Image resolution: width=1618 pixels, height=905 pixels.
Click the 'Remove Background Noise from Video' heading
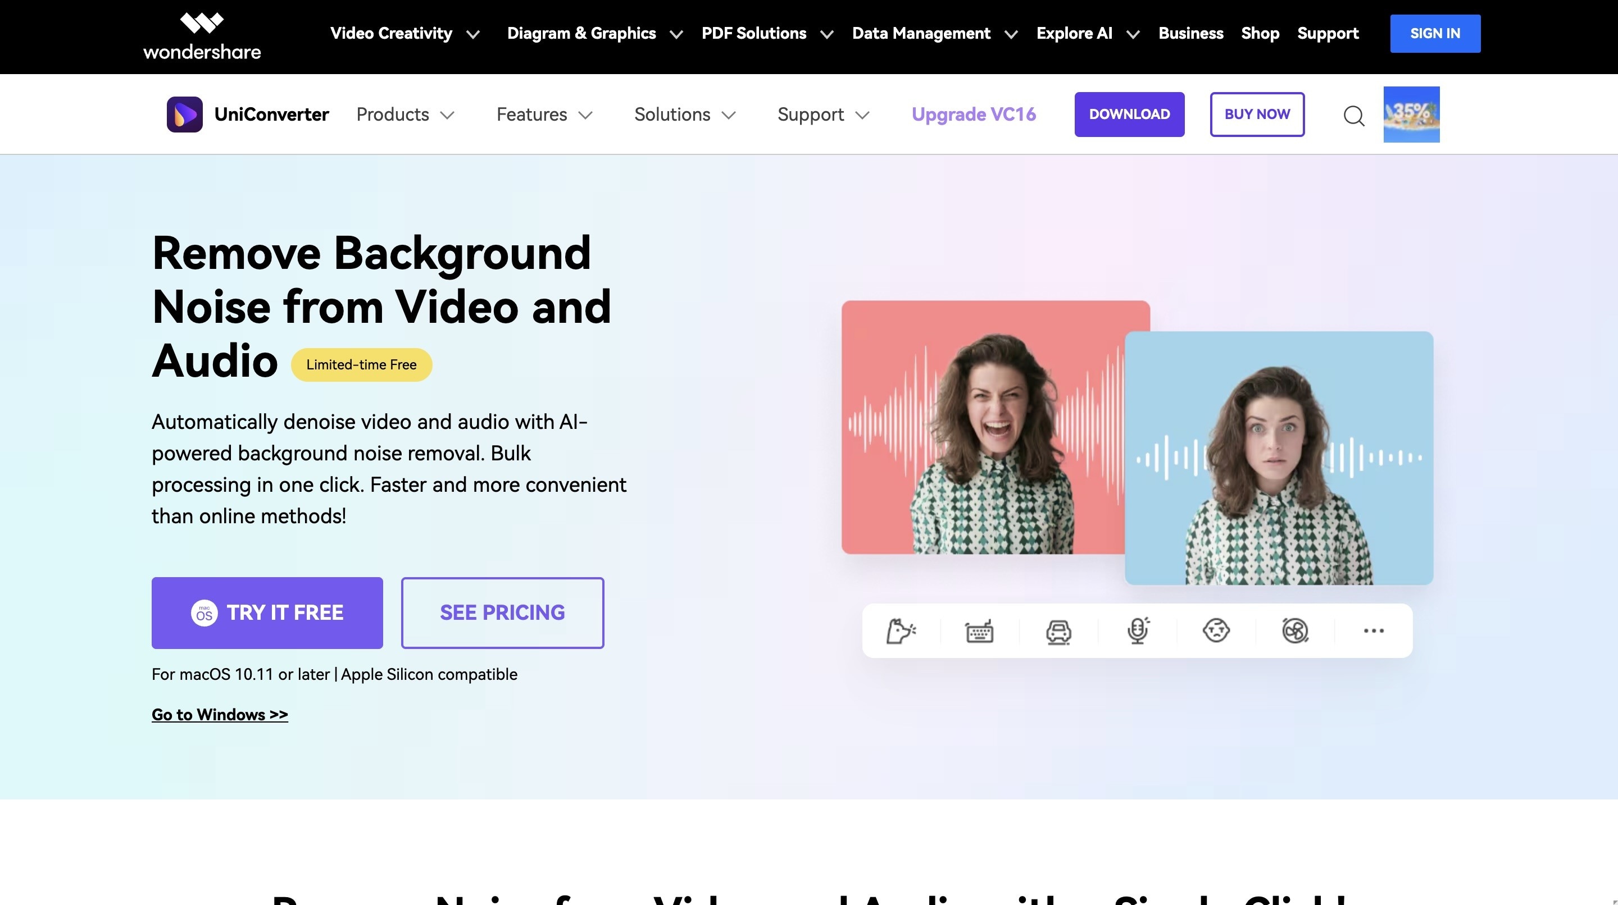click(x=381, y=307)
